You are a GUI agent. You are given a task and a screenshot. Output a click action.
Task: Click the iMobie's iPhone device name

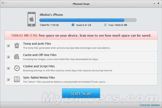point(51,15)
